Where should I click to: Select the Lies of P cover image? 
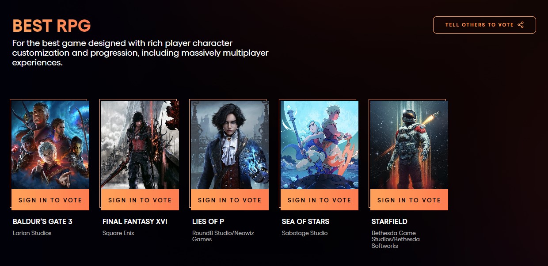click(230, 145)
